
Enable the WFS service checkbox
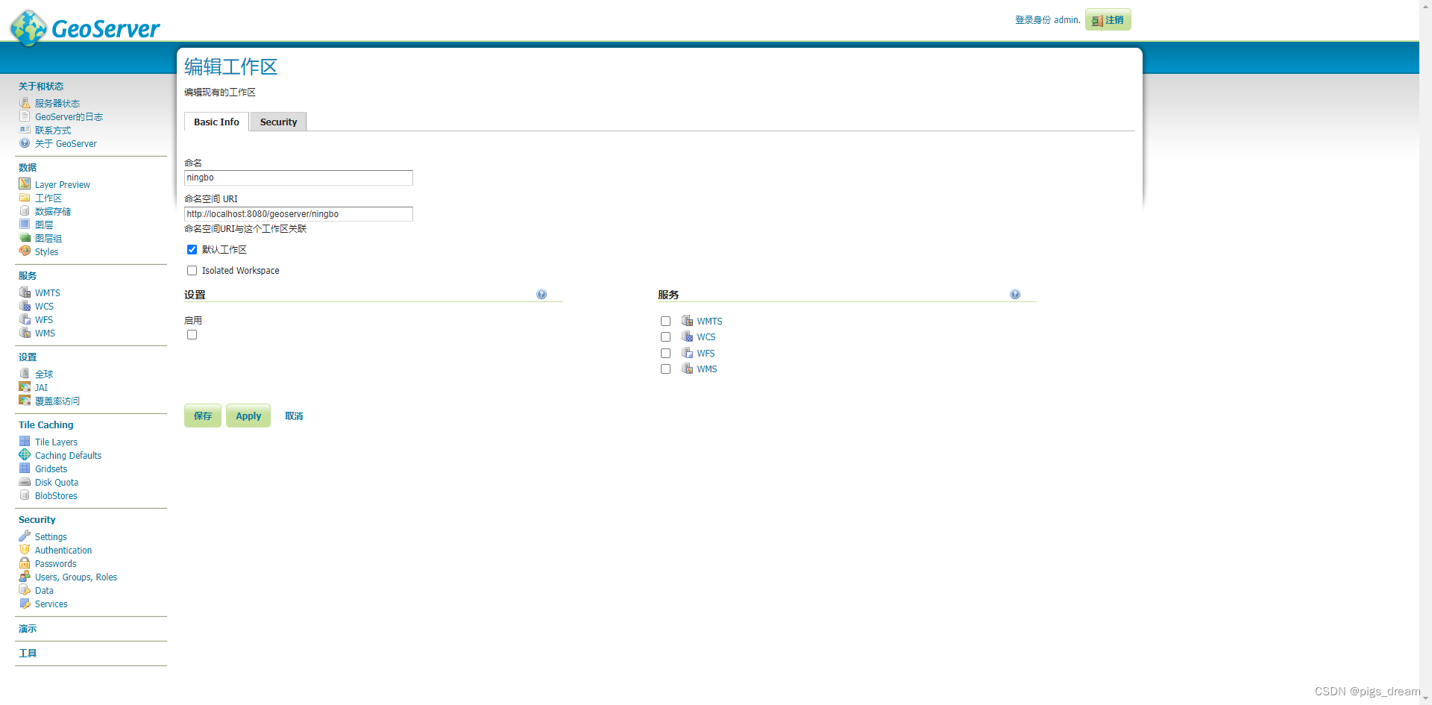click(665, 354)
